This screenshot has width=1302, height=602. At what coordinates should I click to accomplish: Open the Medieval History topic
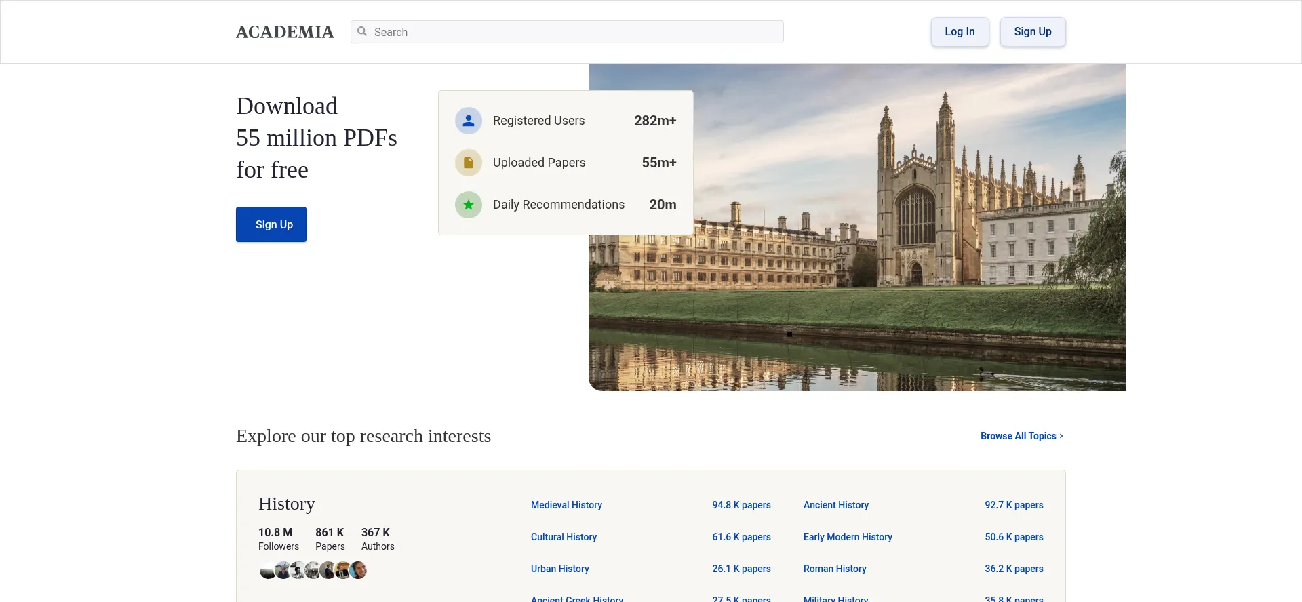click(x=566, y=505)
